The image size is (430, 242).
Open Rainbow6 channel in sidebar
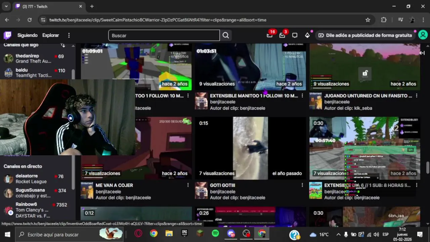[37, 210]
